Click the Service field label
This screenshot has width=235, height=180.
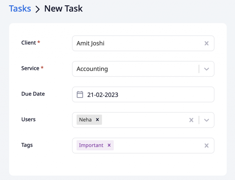[30, 68]
